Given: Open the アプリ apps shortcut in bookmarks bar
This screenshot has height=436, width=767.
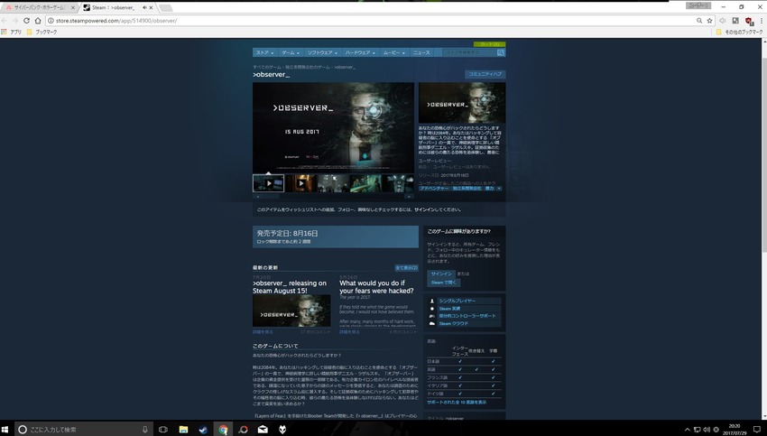Looking at the screenshot, I should pyautogui.click(x=12, y=32).
